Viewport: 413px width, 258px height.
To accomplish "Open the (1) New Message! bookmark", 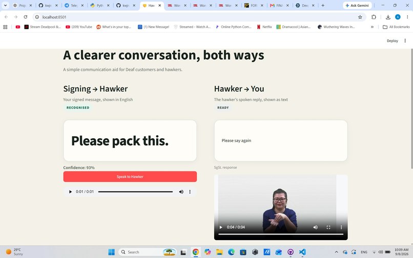I will (x=154, y=27).
